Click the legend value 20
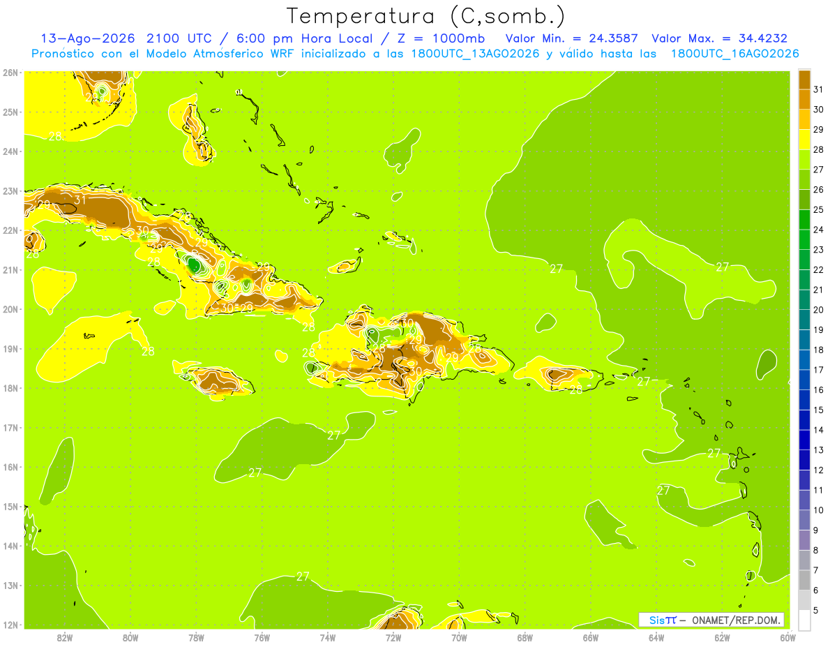837x647 pixels. coord(819,310)
